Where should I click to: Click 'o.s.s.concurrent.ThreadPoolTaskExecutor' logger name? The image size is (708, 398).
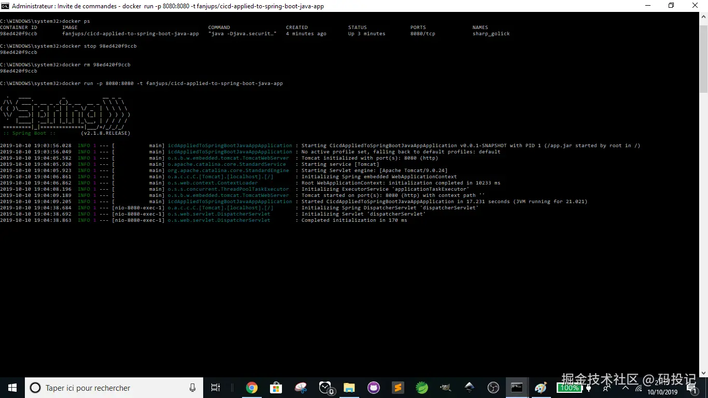click(229, 189)
